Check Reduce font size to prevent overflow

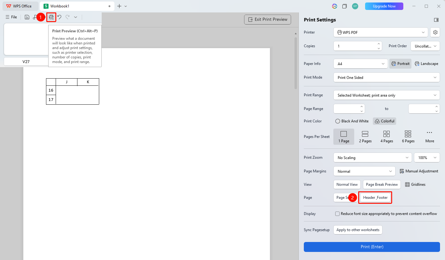(337, 214)
